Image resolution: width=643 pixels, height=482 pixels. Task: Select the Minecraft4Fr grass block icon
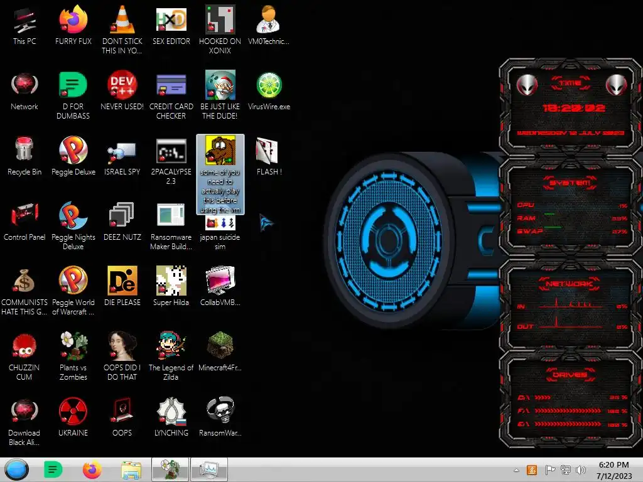(220, 345)
